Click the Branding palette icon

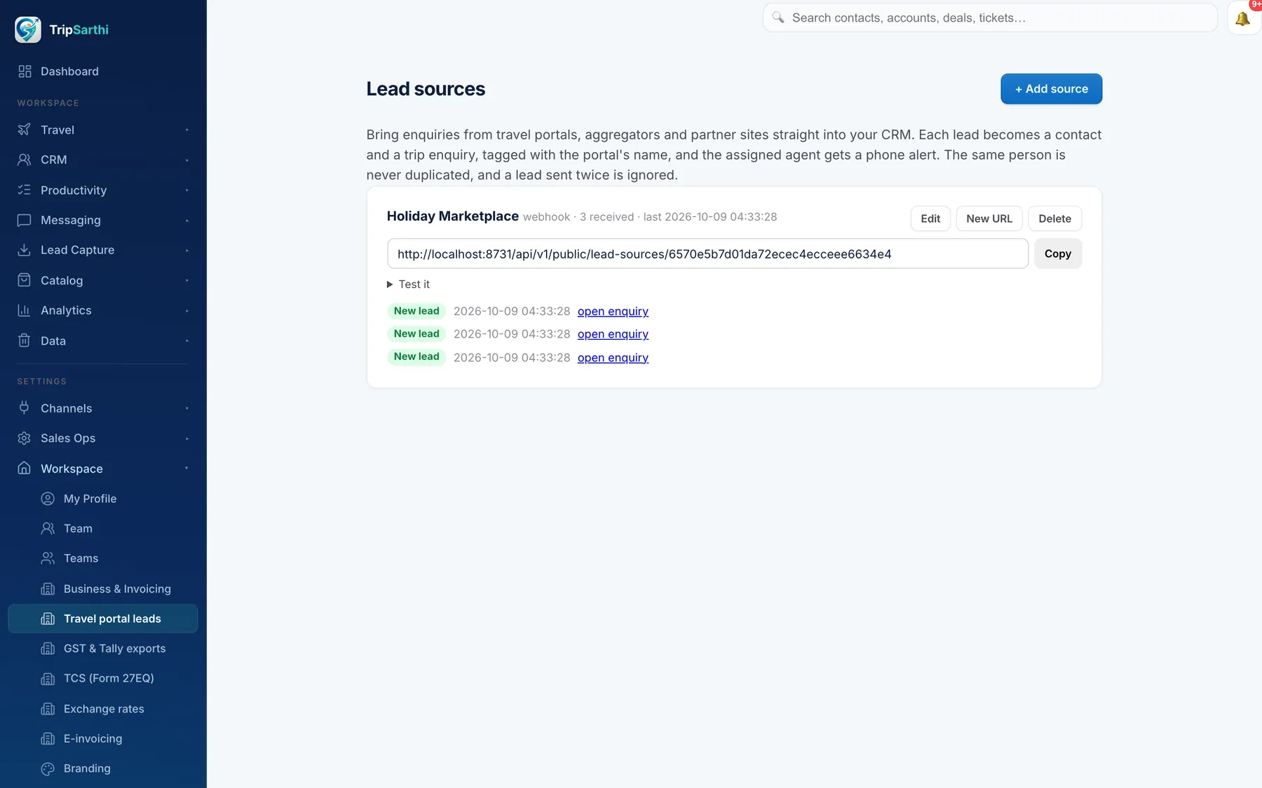click(48, 768)
